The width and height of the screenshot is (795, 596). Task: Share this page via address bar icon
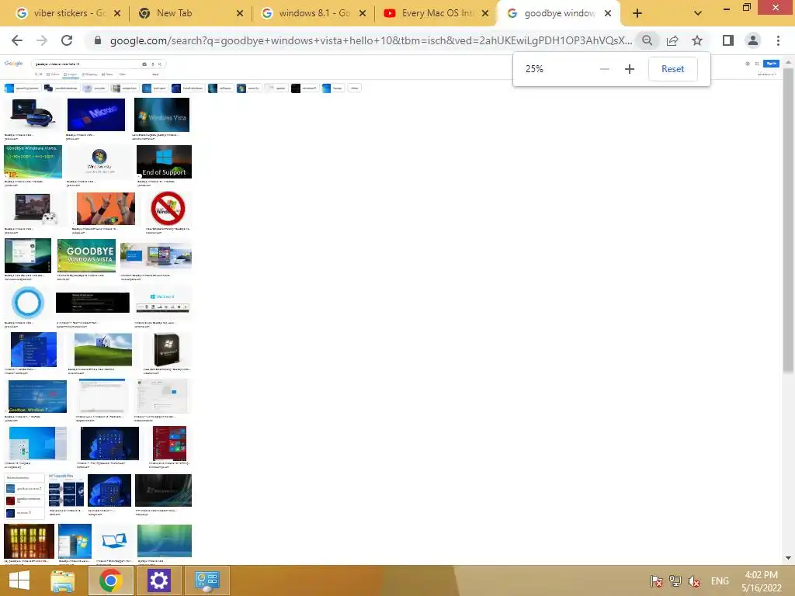(x=672, y=40)
